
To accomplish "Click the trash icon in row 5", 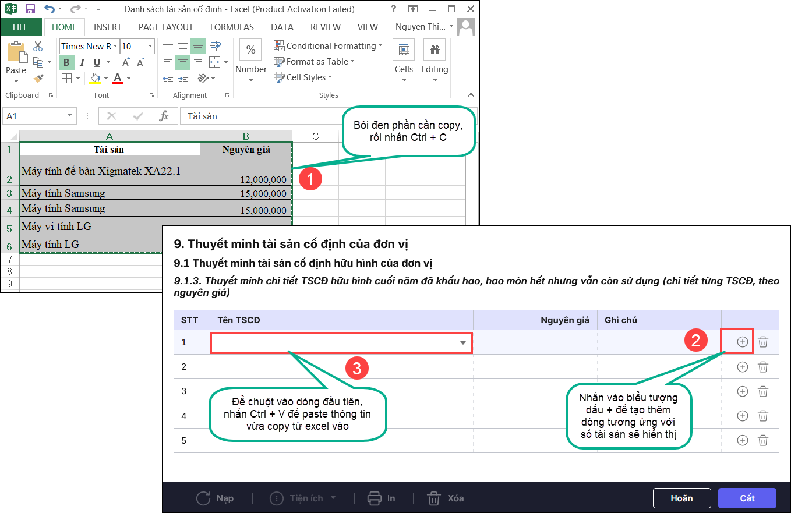I will (x=763, y=440).
